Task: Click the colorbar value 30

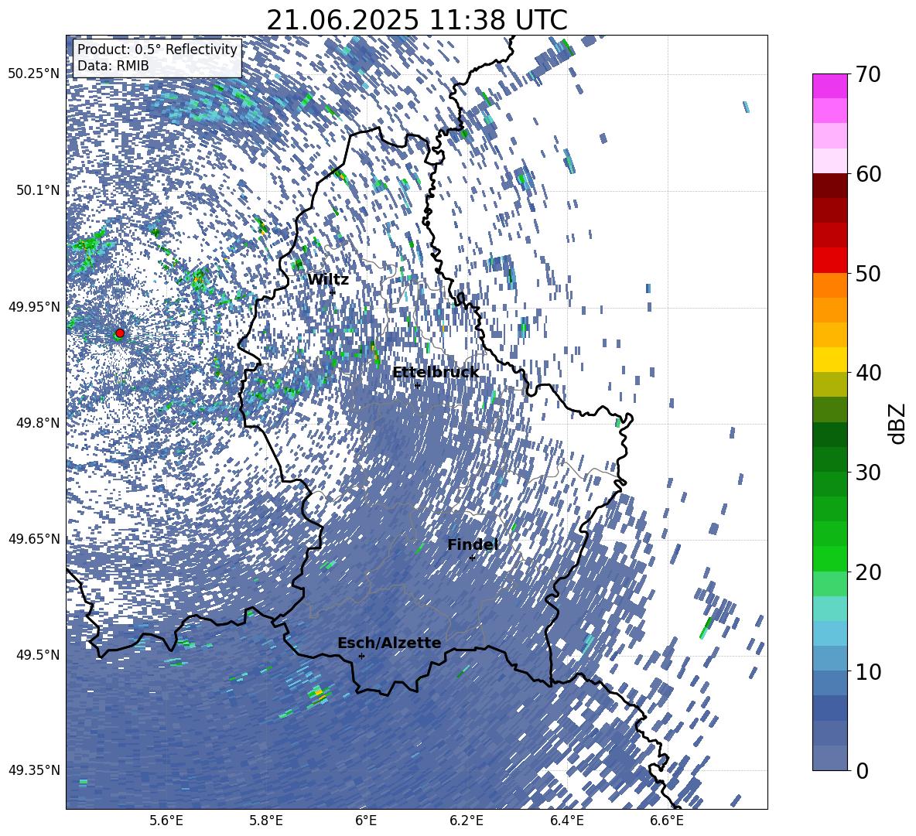Action: pyautogui.click(x=868, y=472)
